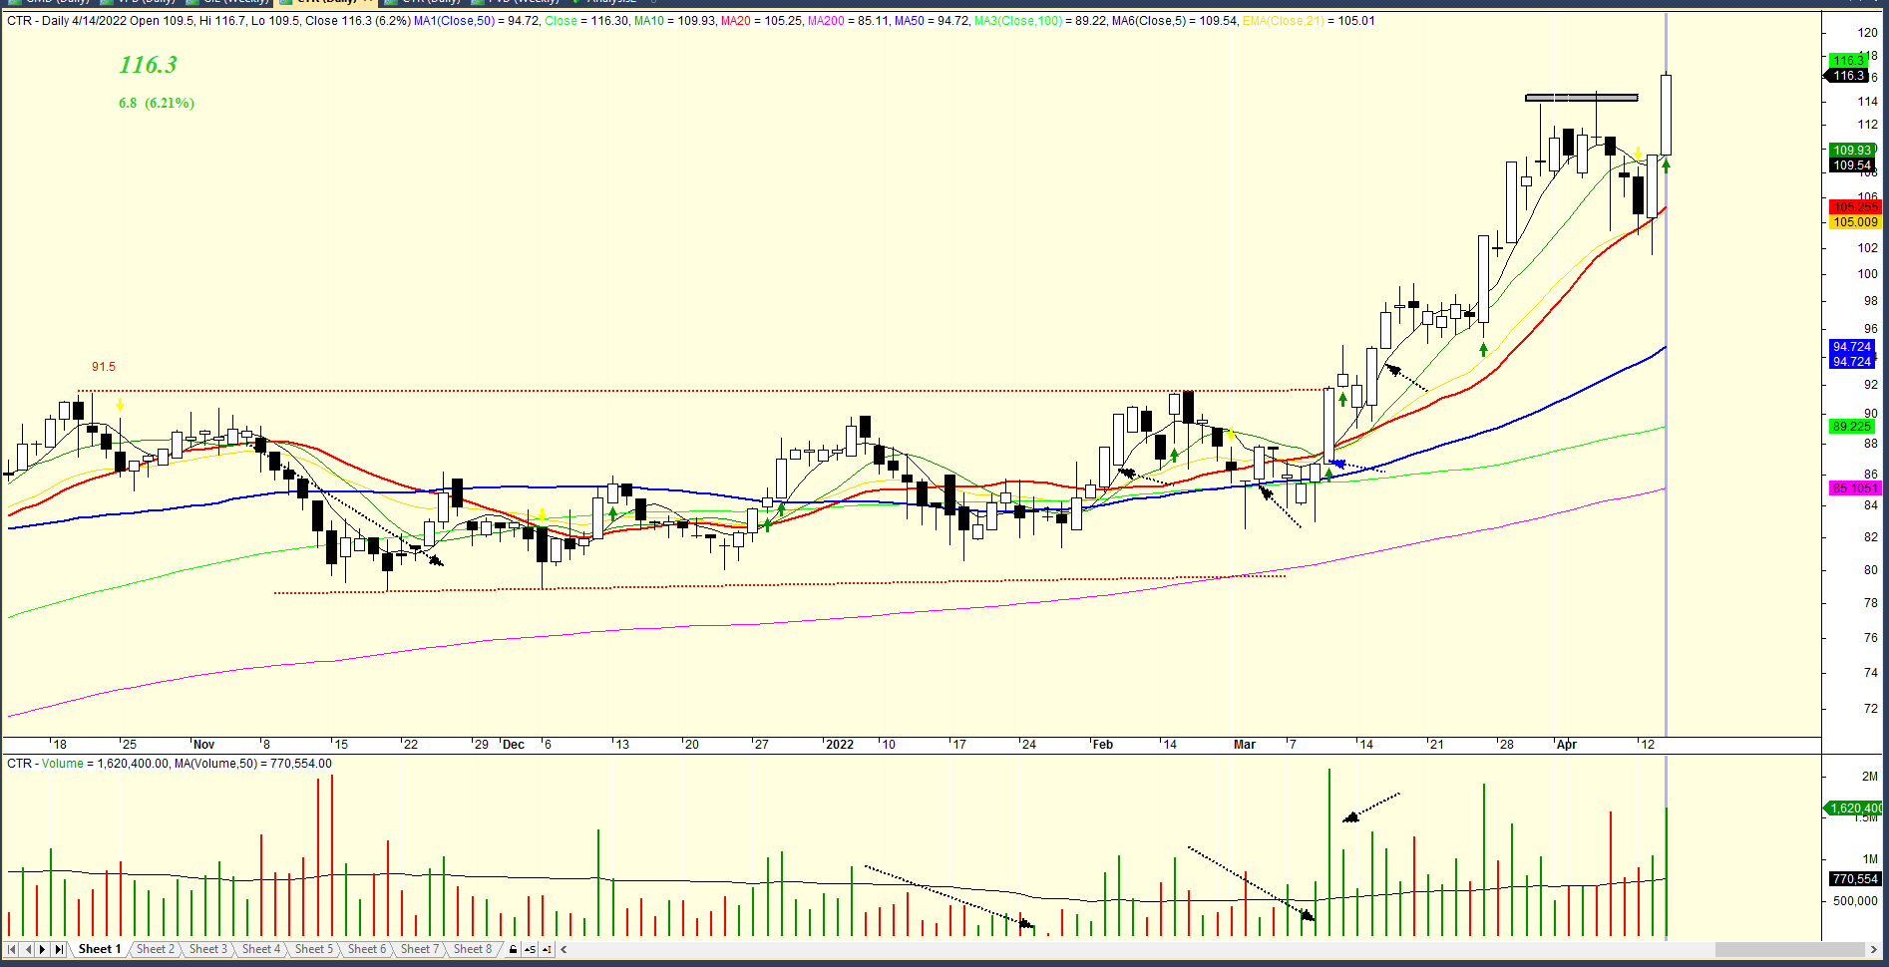The image size is (1889, 967).
Task: Click the blue arrow marker near March breakout
Action: 1337,464
